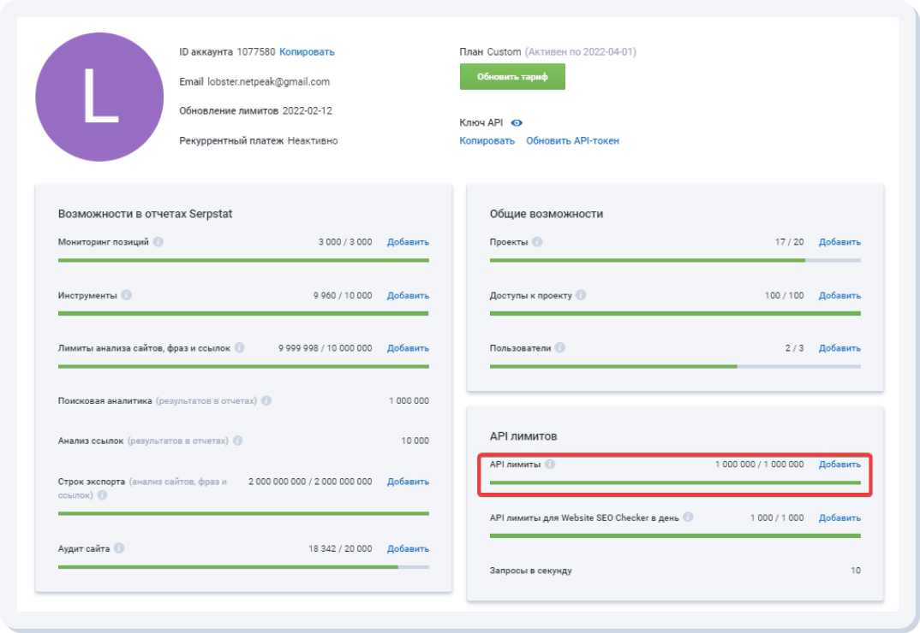
Task: Click info icon beside Инструменты
Action: (x=126, y=295)
